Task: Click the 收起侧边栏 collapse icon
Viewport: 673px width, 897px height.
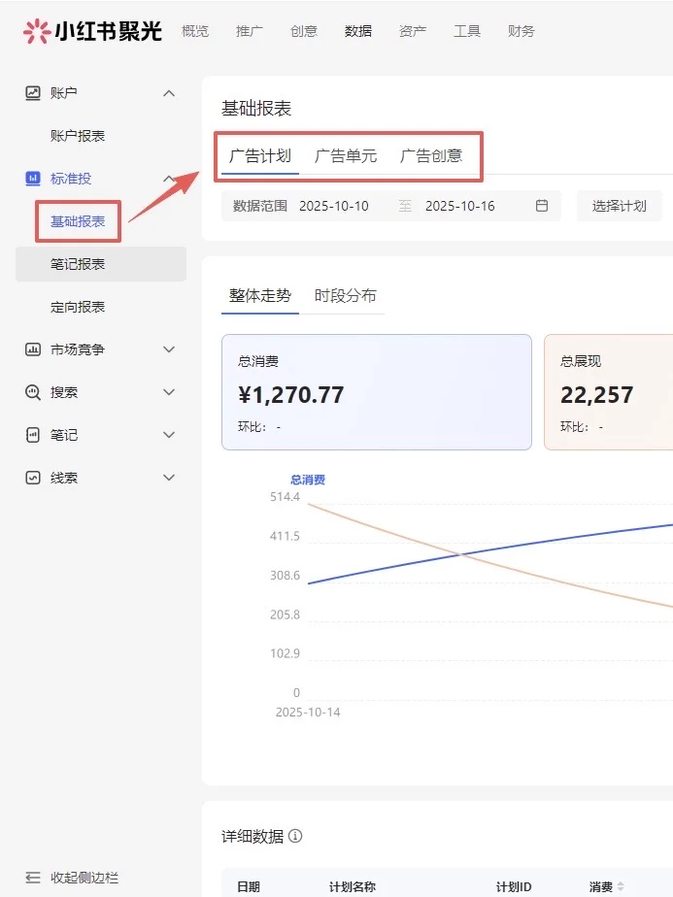Action: (x=33, y=878)
